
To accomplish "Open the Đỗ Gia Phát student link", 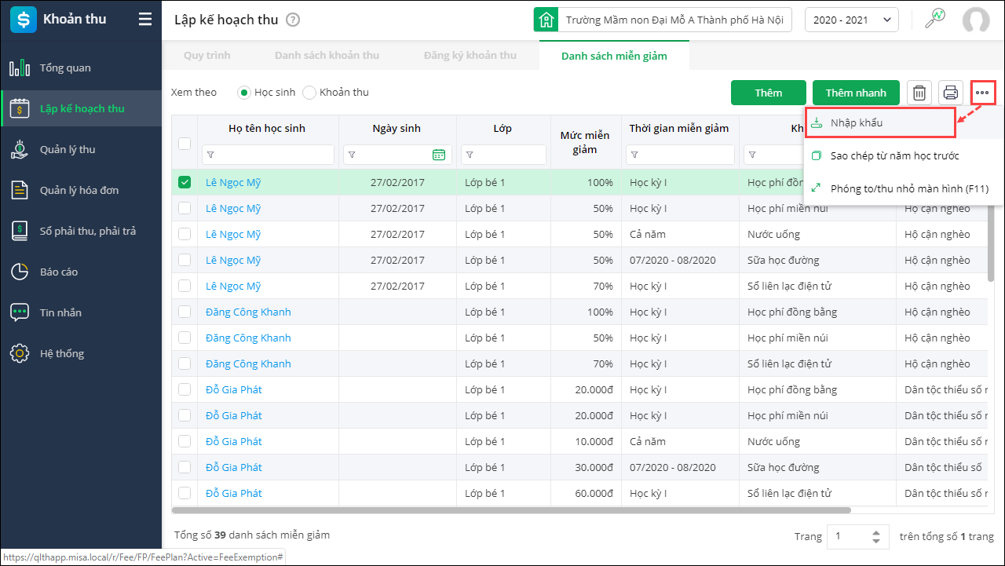I will click(234, 389).
